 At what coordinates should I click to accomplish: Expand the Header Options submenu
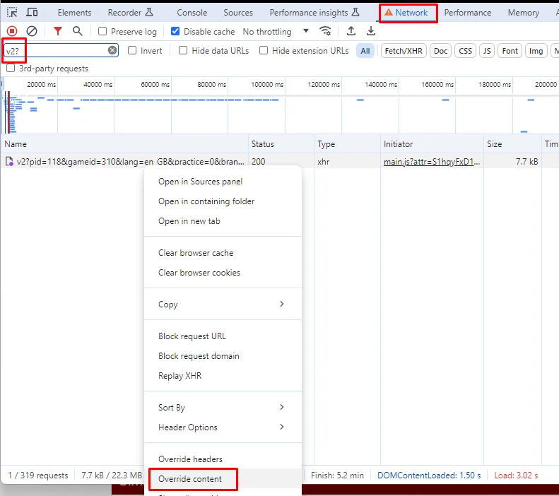223,427
